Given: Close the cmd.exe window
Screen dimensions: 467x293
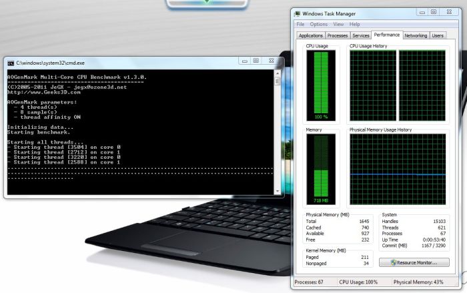Looking at the screenshot, I should [x=272, y=61].
